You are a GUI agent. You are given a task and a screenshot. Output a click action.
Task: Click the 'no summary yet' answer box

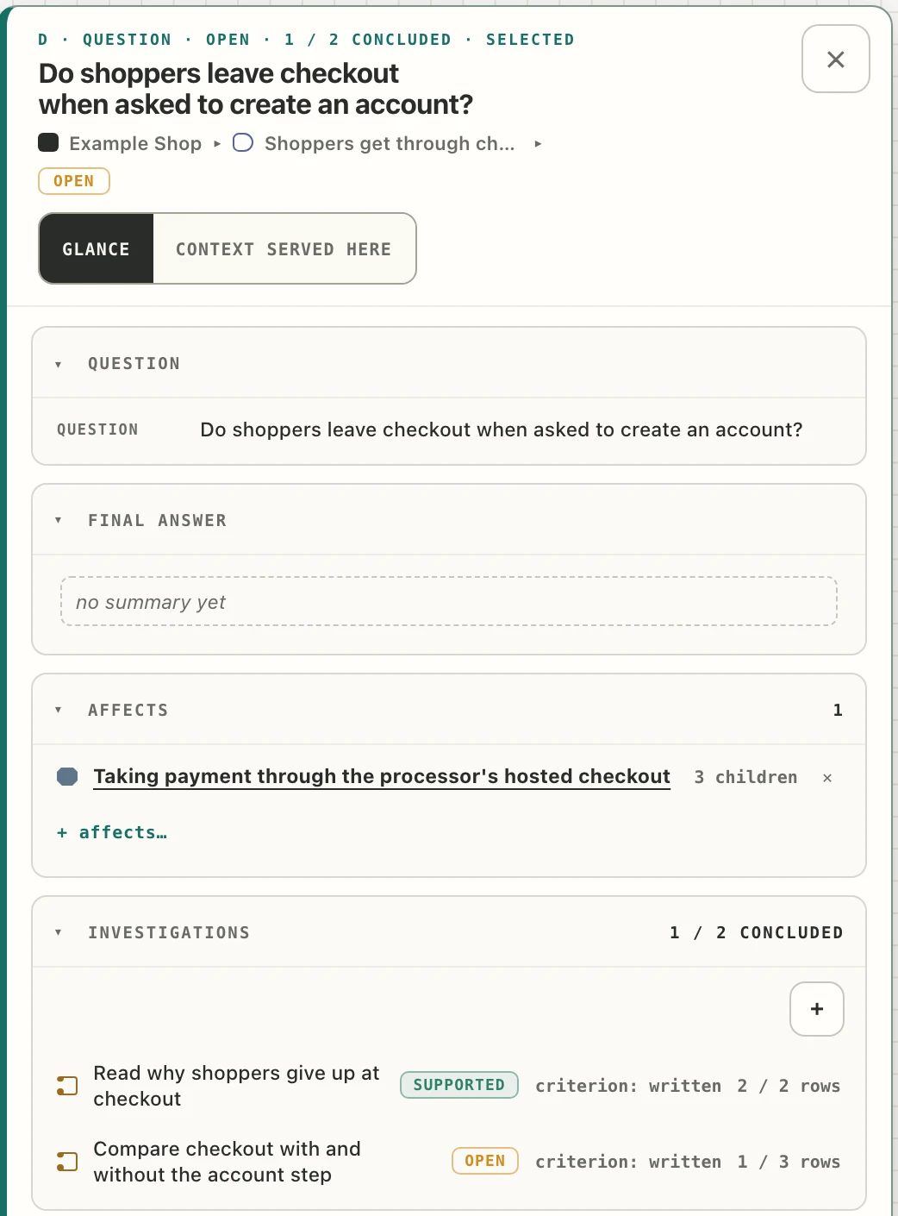pyautogui.click(x=448, y=601)
